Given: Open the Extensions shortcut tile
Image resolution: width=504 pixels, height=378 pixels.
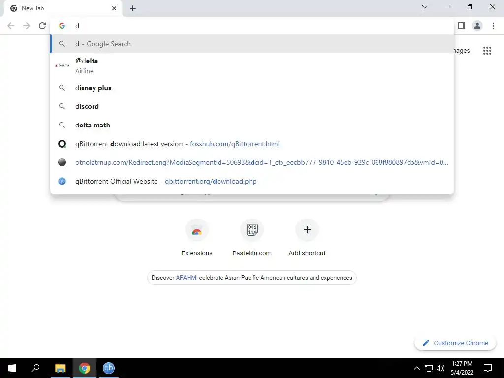Looking at the screenshot, I should [197, 238].
